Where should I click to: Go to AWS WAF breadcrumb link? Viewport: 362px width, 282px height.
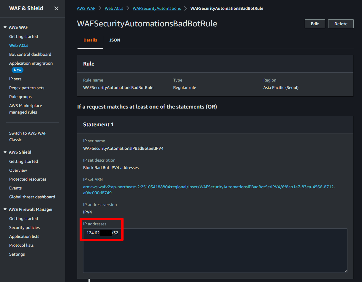pos(86,8)
